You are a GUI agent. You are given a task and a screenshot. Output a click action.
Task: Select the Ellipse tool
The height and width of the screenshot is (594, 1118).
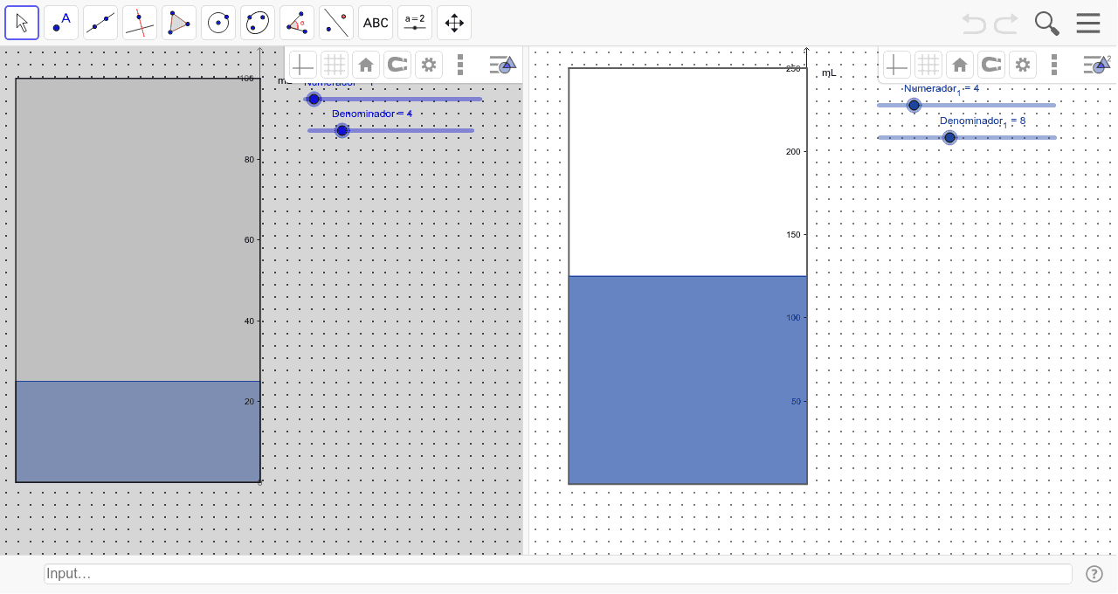(258, 23)
